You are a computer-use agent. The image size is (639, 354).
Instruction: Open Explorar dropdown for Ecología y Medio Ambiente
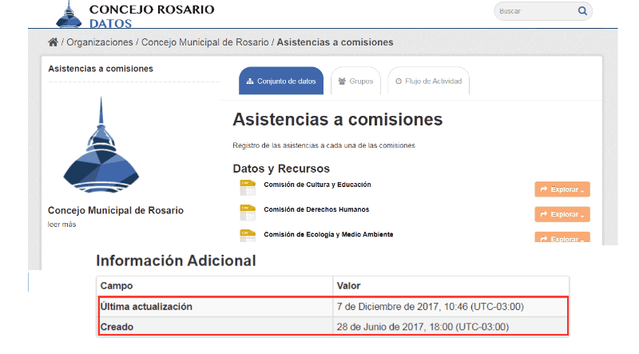coord(562,238)
